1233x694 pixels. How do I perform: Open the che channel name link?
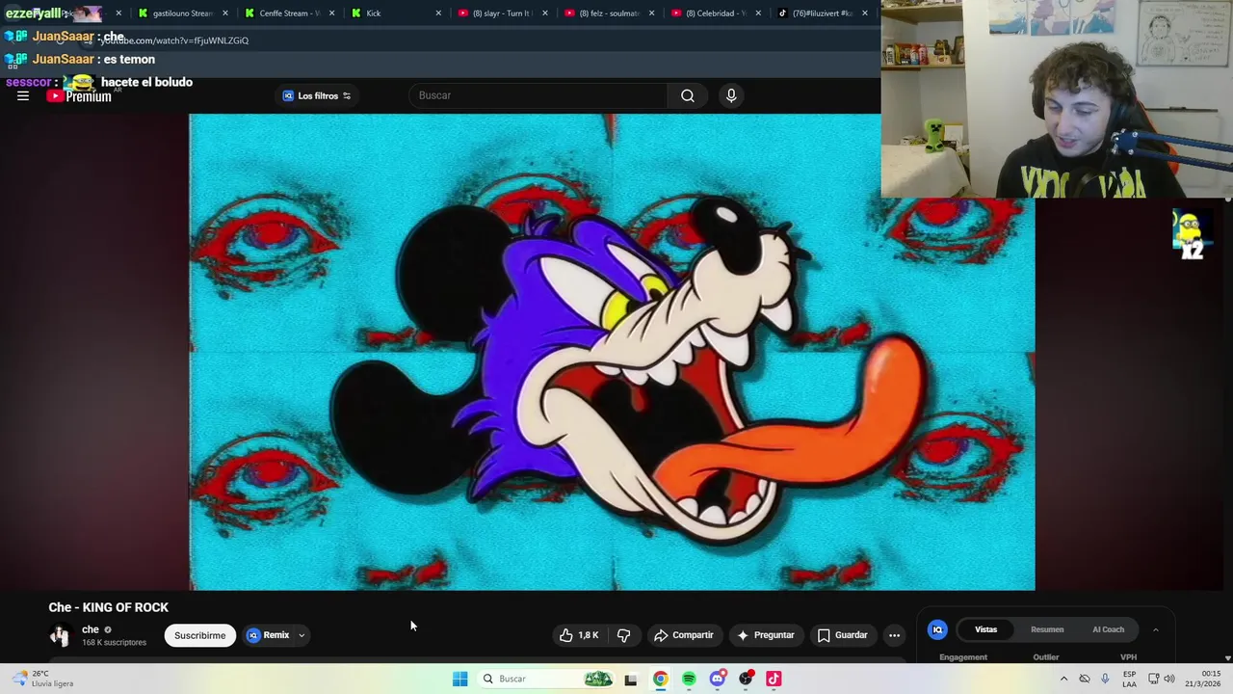click(91, 629)
